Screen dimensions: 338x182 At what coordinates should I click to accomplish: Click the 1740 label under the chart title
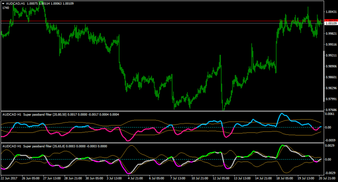click(6, 8)
